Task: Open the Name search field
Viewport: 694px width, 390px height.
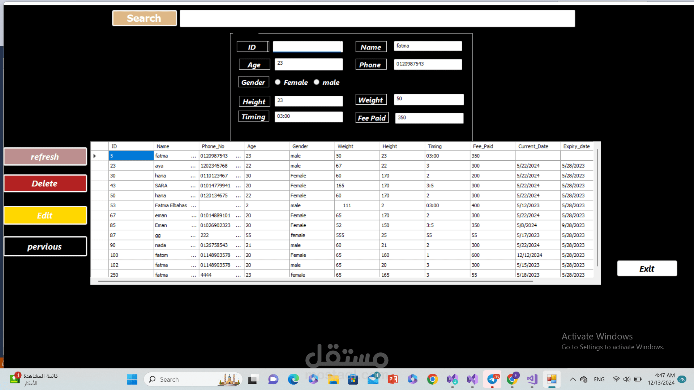Action: tap(427, 46)
